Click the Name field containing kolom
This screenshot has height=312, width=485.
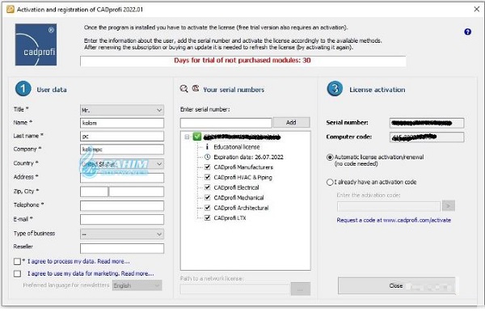tap(122, 123)
